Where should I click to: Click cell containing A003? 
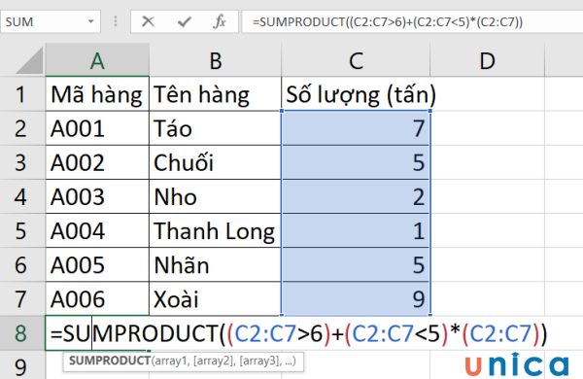97,196
